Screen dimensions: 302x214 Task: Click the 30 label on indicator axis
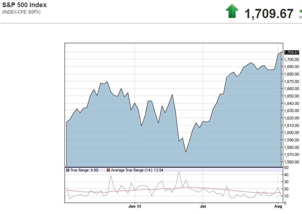pos(286,182)
